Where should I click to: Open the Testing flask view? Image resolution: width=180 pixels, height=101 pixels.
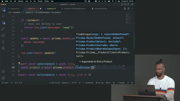(x=3, y=42)
